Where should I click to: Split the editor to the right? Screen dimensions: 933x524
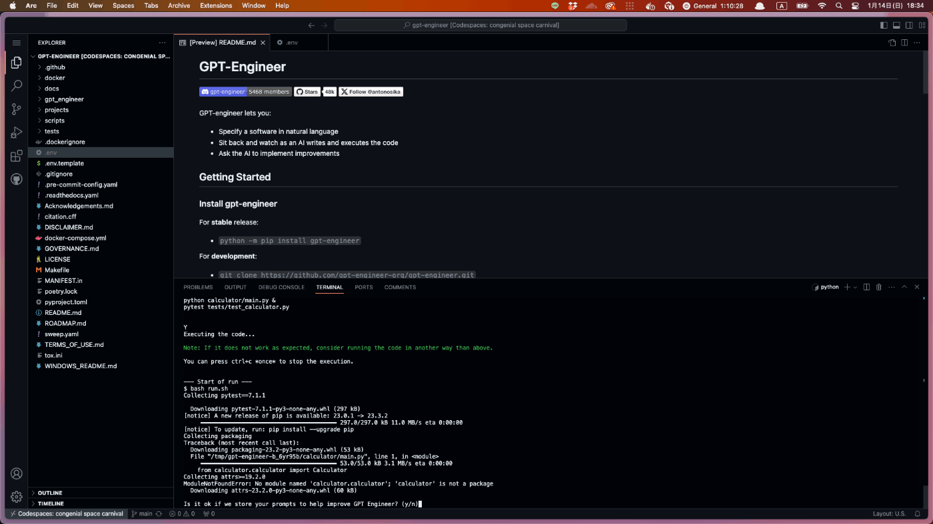904,43
